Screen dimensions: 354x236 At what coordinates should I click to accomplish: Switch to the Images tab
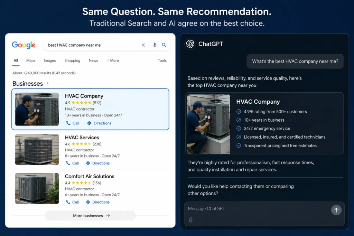(x=50, y=60)
